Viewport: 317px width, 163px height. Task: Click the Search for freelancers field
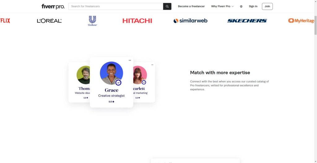(116, 6)
